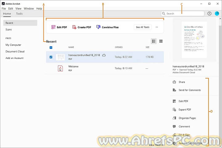This screenshot has width=222, height=148.
Task: Click the document preview thumbnail in right pane
Action: point(194,40)
